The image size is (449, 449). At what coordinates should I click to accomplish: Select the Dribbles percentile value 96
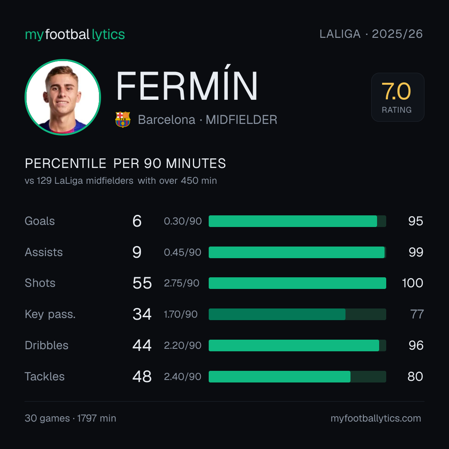[416, 345]
